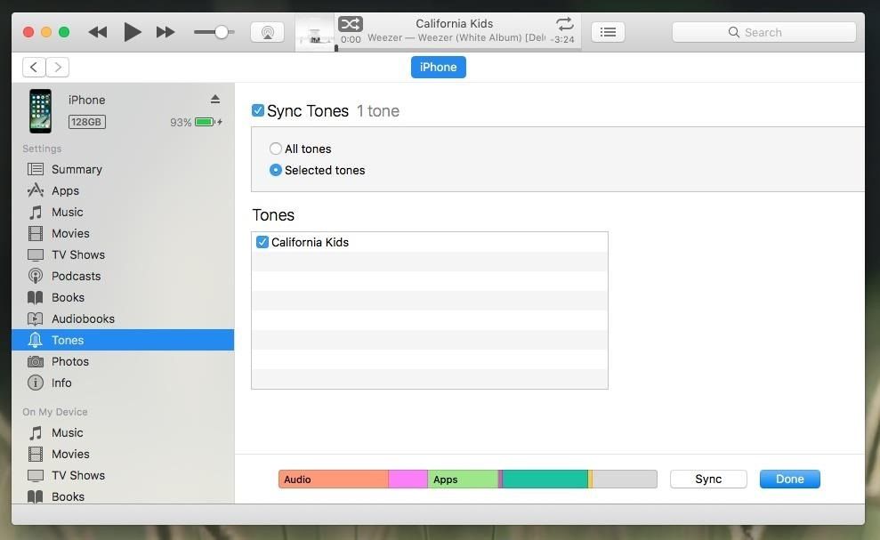The image size is (880, 540).
Task: Click the volume slider knob
Action: pos(222,32)
